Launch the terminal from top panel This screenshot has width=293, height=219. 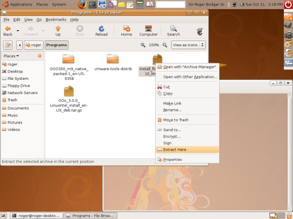92,5
